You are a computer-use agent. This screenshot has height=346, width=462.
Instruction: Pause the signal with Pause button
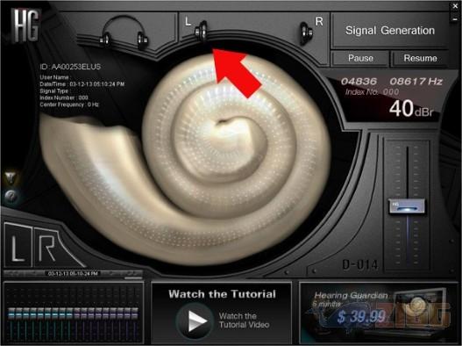tap(360, 58)
